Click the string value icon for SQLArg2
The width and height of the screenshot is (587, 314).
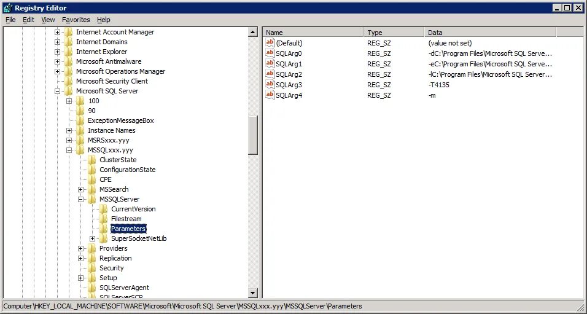(270, 74)
